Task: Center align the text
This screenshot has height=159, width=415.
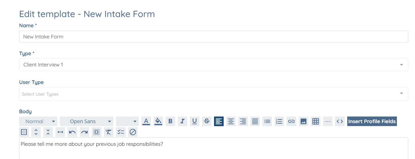Action: point(231,121)
